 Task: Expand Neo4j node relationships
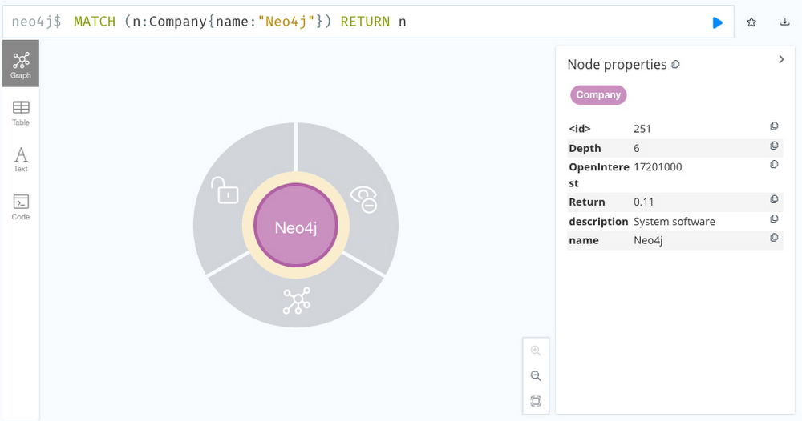[x=297, y=300]
